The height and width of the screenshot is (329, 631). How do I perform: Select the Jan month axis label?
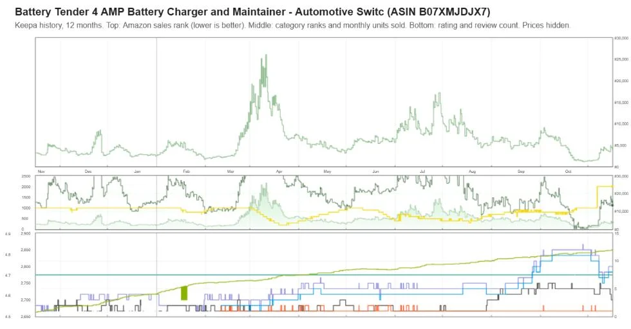(x=137, y=172)
